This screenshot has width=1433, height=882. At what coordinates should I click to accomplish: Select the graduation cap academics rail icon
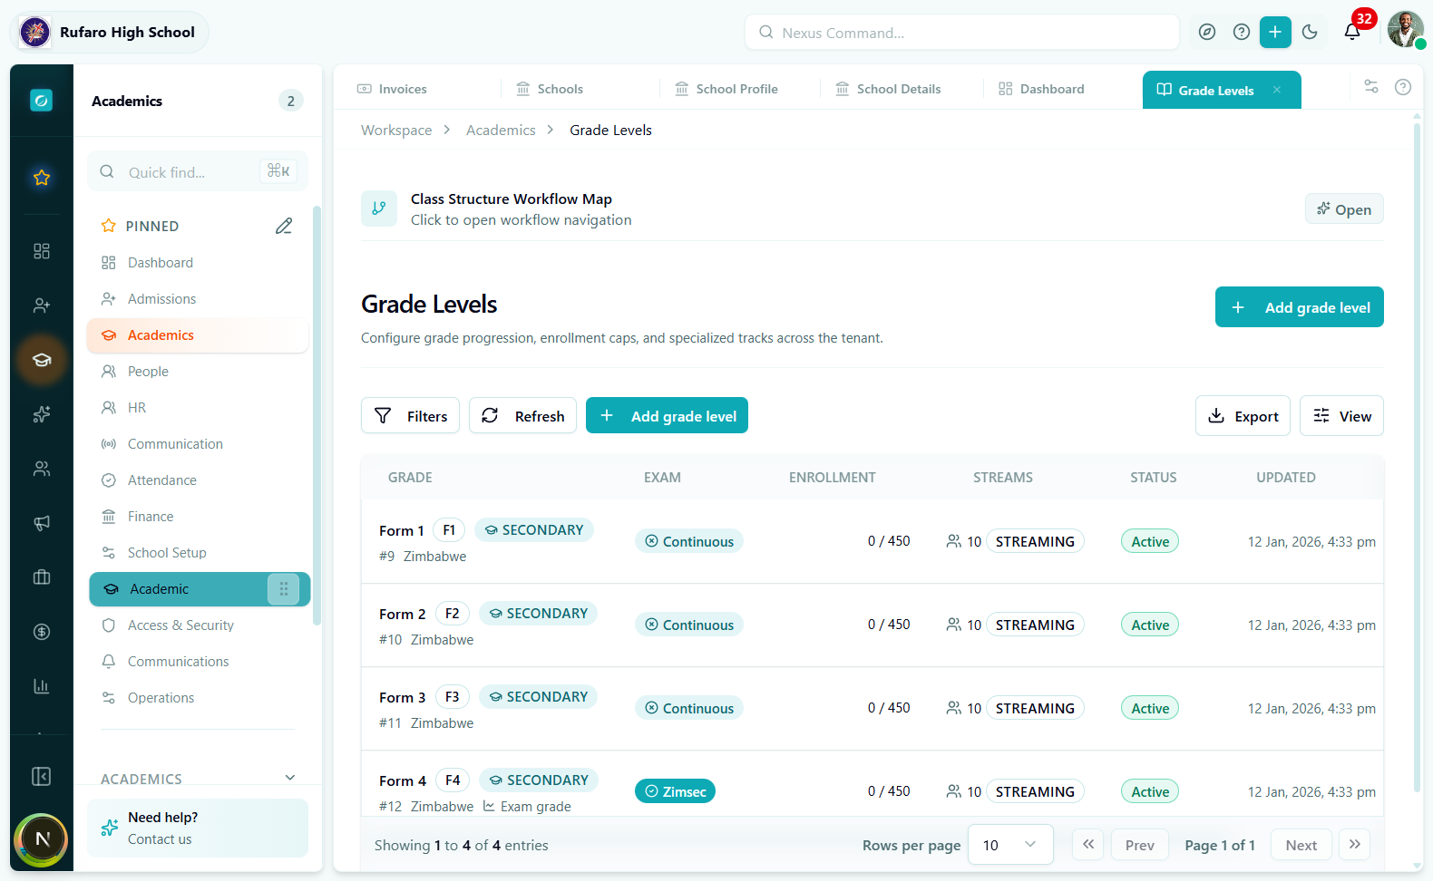[42, 360]
